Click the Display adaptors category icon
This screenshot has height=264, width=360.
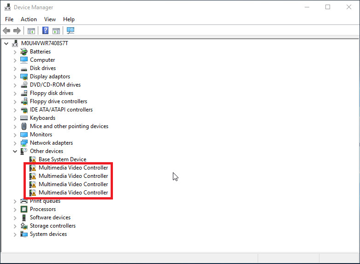[x=24, y=76]
